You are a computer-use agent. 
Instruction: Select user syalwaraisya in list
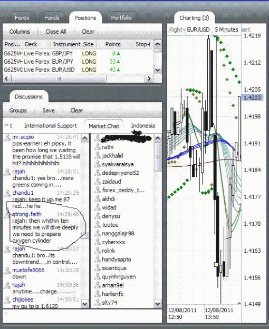pyautogui.click(x=118, y=164)
